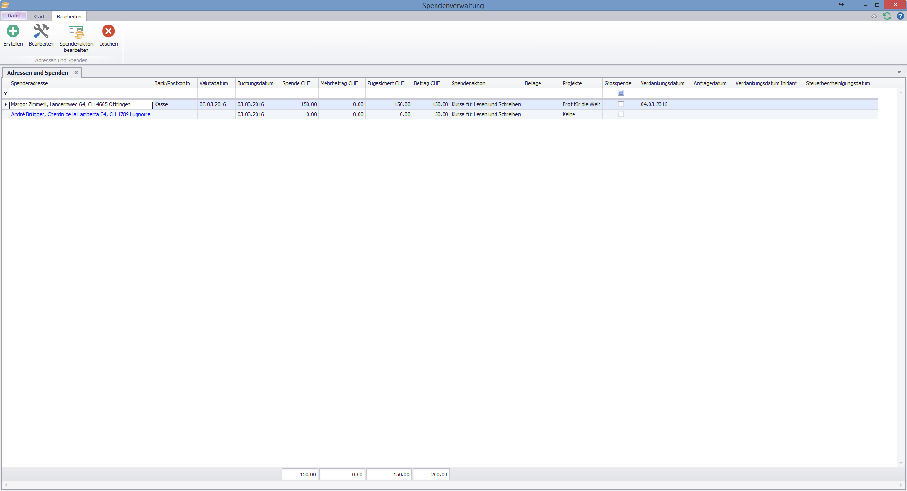Screen dimensions: 907x491
Task: Close the Adressen und Spenden tab
Action: tap(76, 73)
